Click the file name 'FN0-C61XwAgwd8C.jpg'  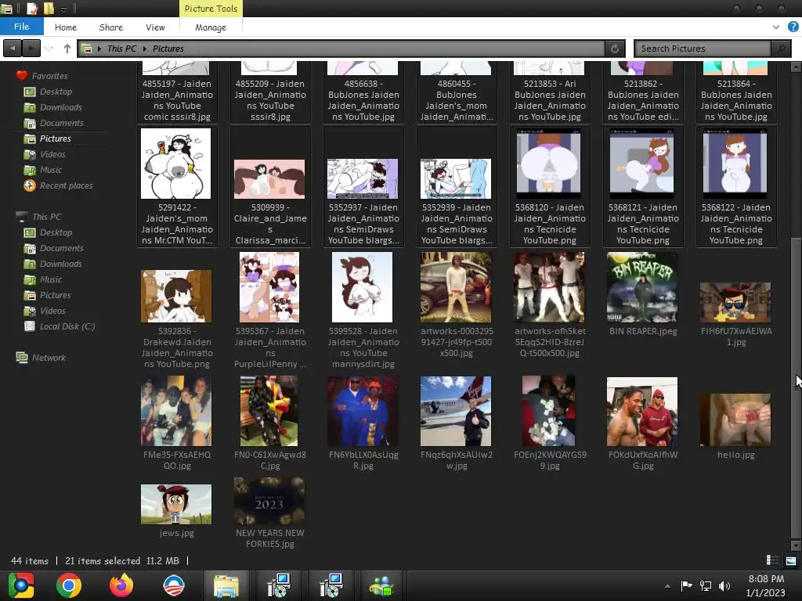coord(270,460)
